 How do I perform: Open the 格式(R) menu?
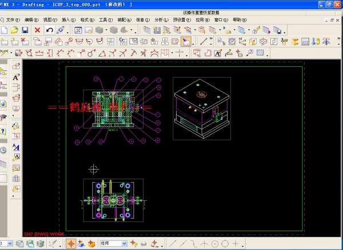click(87, 19)
